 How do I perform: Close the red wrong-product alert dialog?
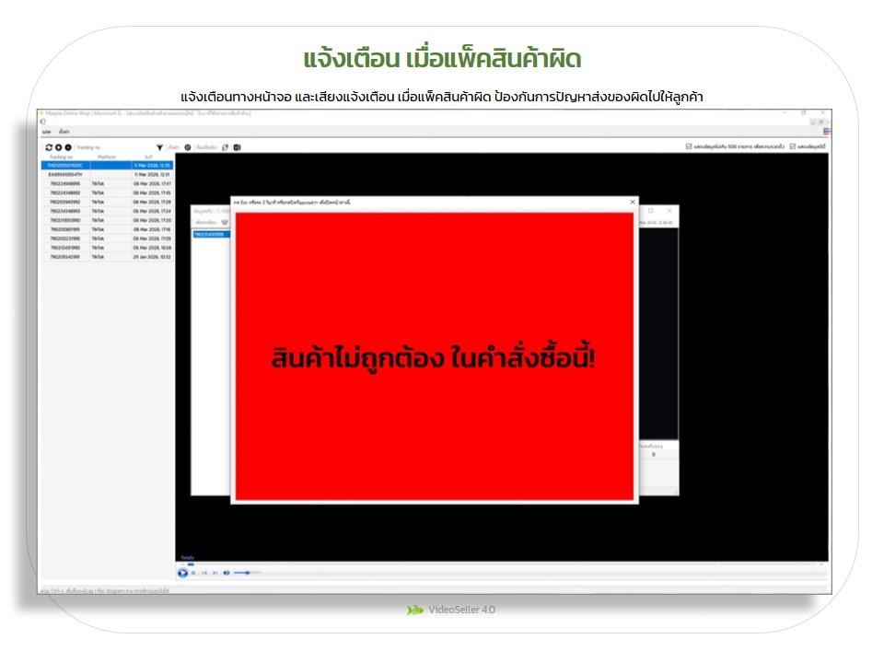pyautogui.click(x=632, y=202)
